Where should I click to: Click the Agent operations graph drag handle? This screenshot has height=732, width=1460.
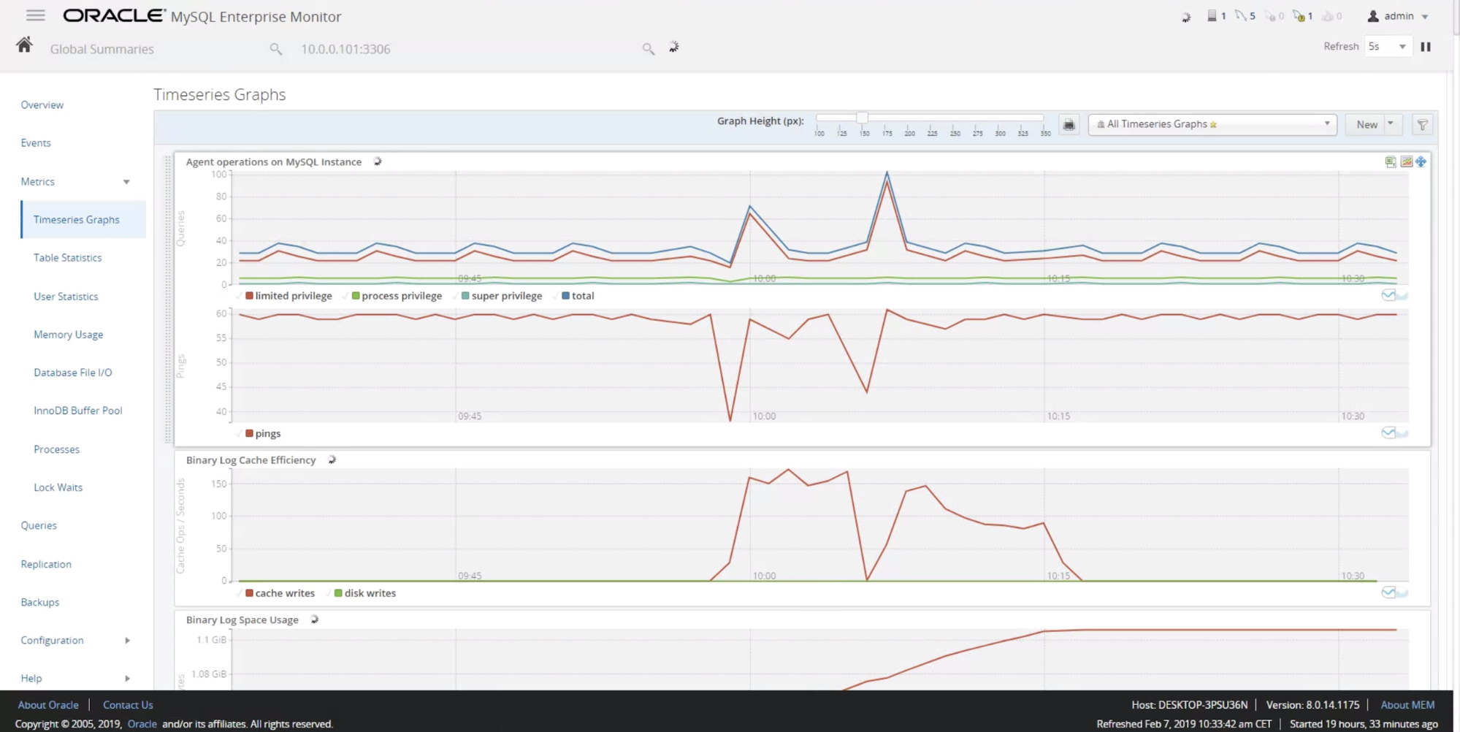168,300
